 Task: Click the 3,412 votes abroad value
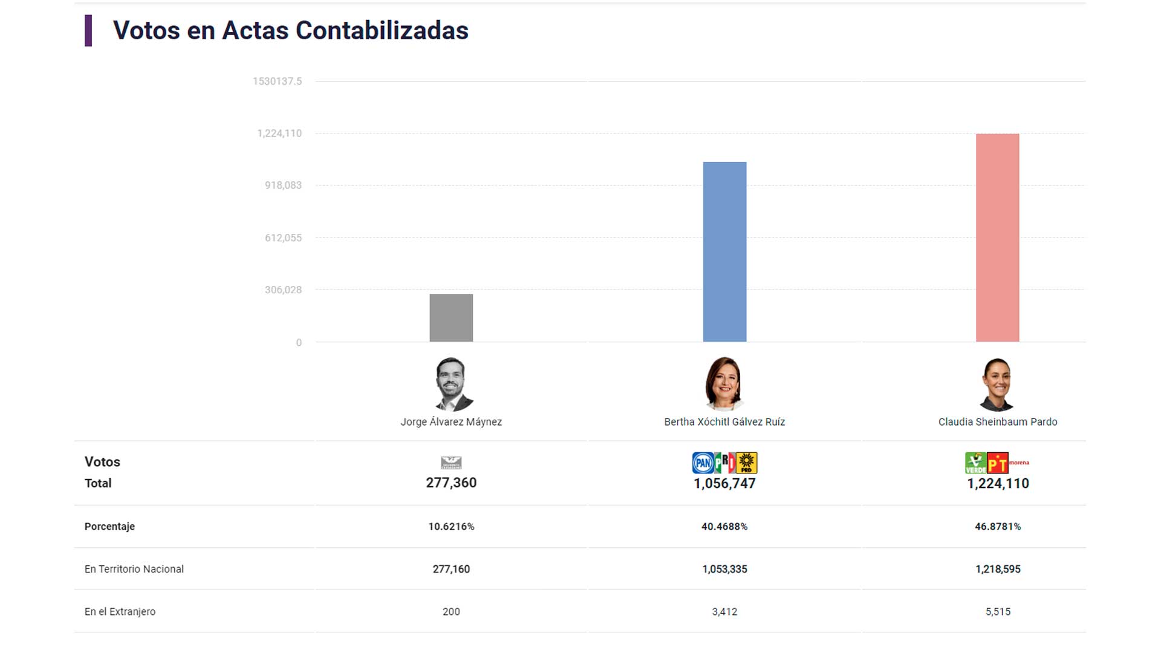pos(724,612)
